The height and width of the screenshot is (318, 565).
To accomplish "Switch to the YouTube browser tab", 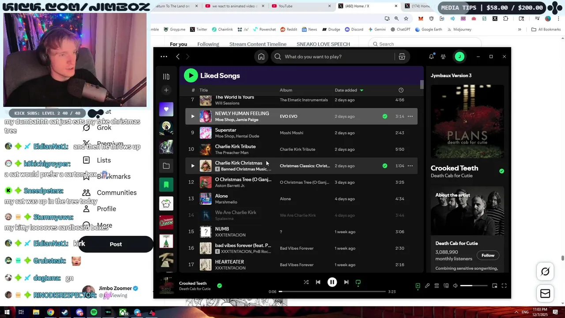I will click(x=285, y=6).
